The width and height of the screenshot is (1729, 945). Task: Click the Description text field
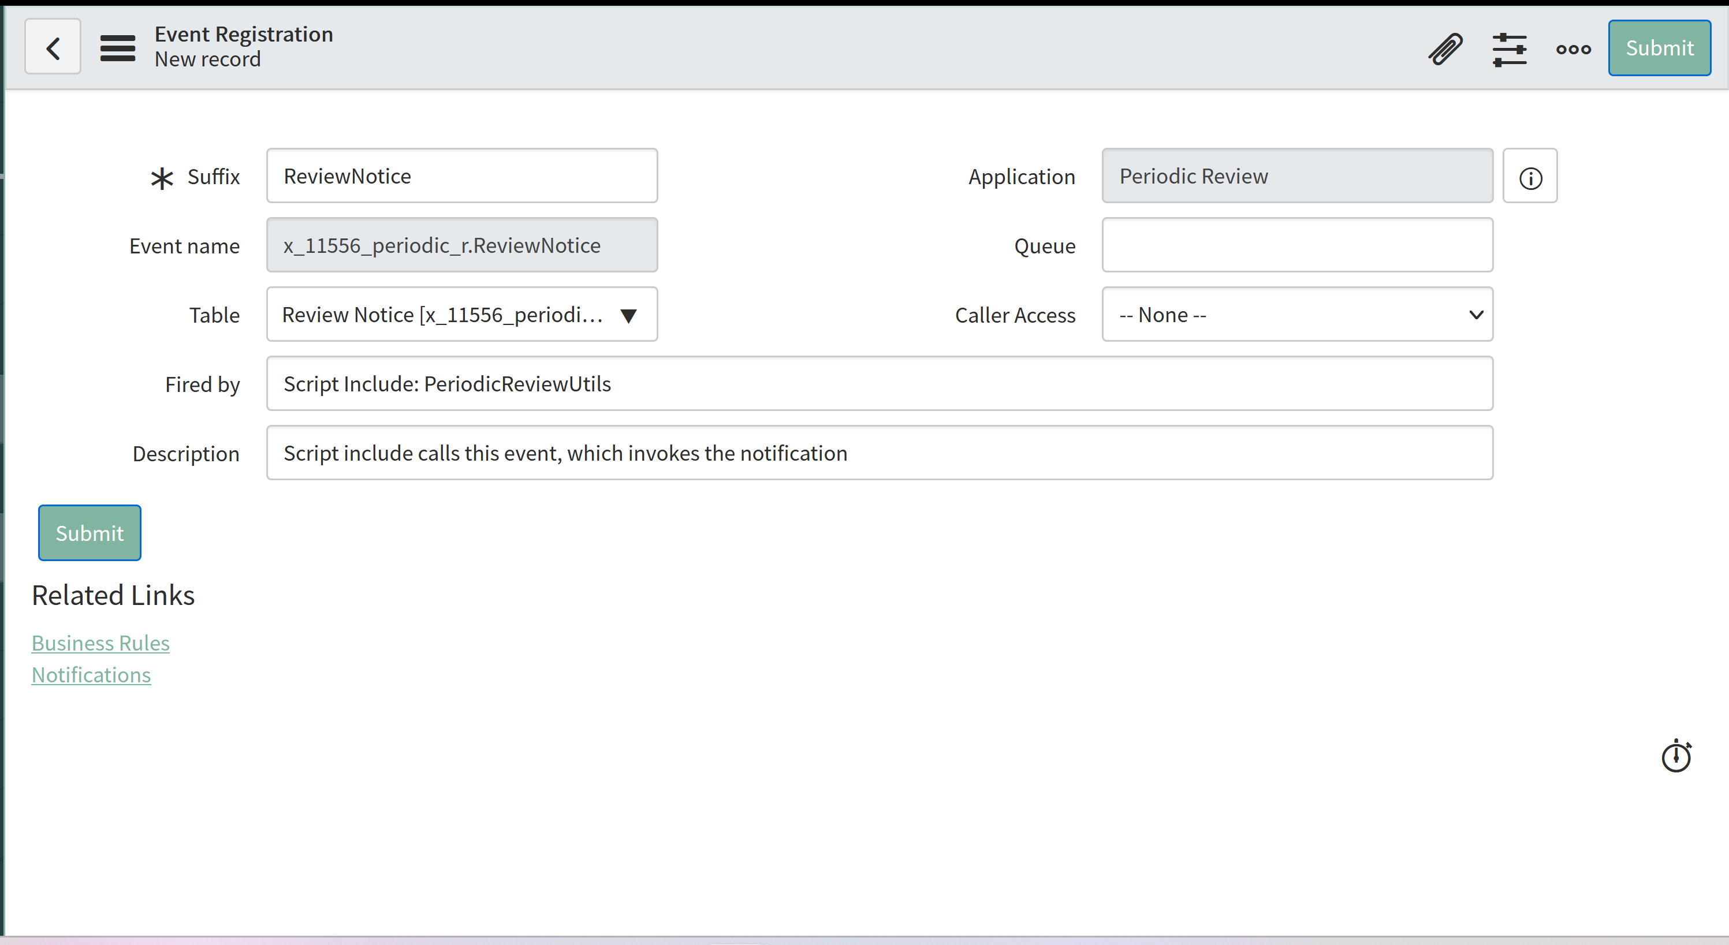880,453
